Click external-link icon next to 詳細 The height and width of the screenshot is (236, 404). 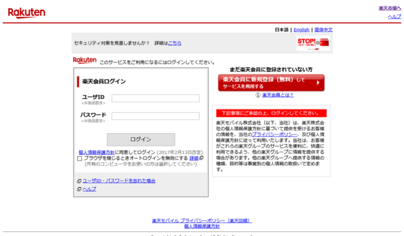click(x=201, y=158)
